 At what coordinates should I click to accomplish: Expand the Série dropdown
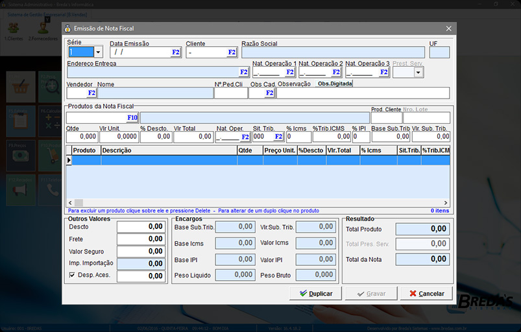(x=98, y=53)
